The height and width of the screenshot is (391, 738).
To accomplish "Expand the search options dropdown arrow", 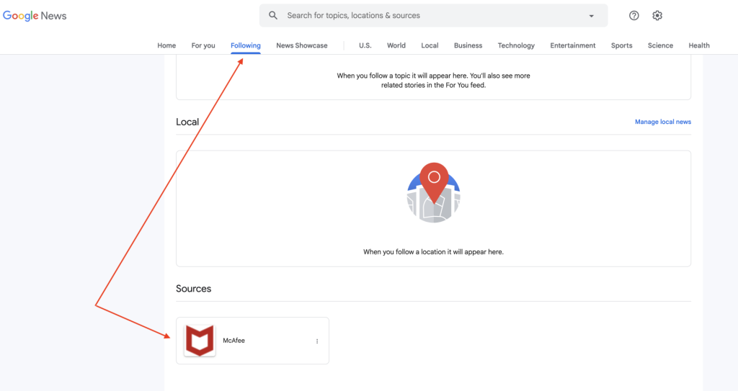I will click(x=592, y=16).
